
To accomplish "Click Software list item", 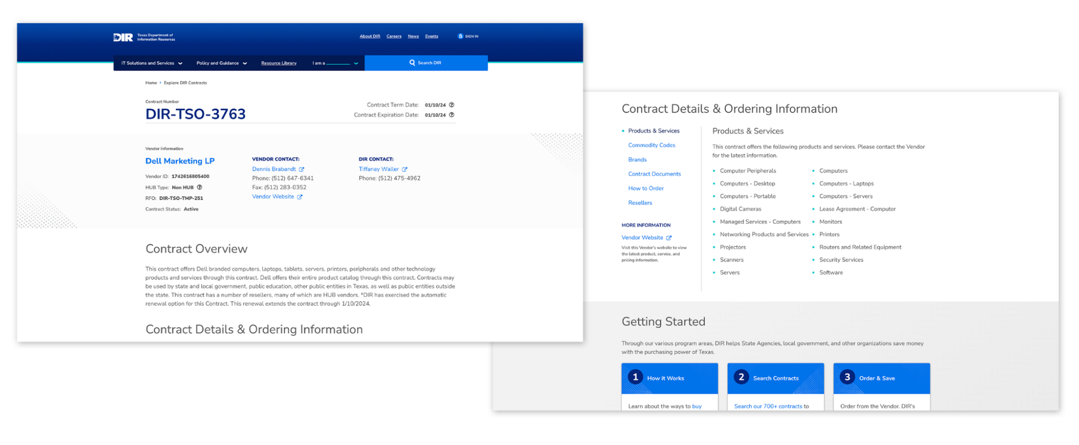I will (831, 273).
